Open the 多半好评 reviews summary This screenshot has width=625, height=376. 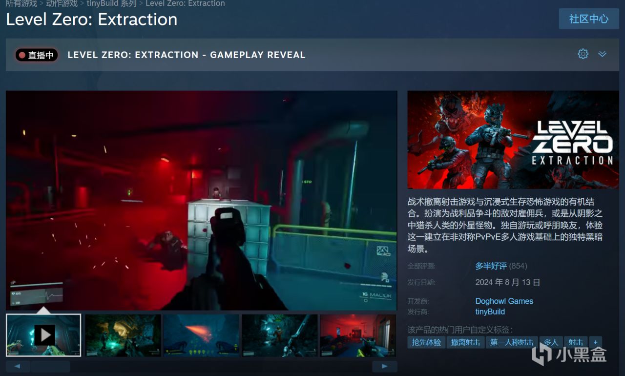pyautogui.click(x=491, y=266)
